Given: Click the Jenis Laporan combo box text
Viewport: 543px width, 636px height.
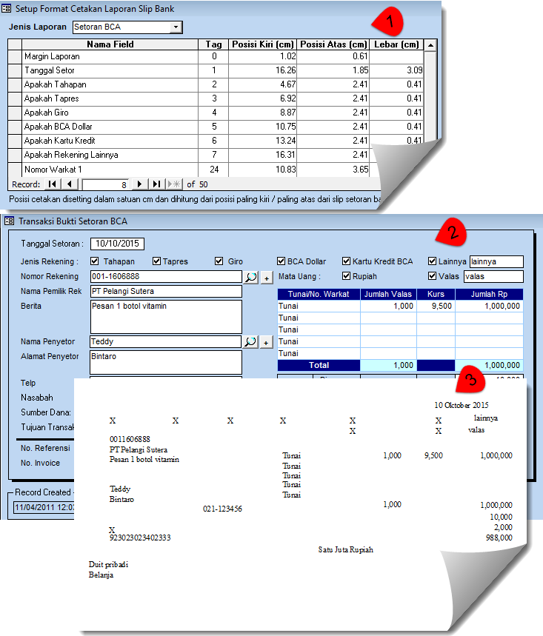Looking at the screenshot, I should 121,27.
